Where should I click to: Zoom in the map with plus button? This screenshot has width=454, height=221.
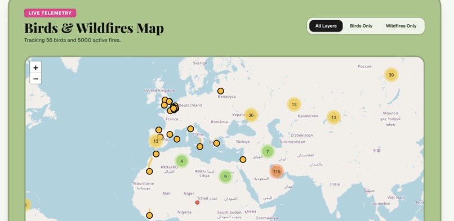(35, 67)
